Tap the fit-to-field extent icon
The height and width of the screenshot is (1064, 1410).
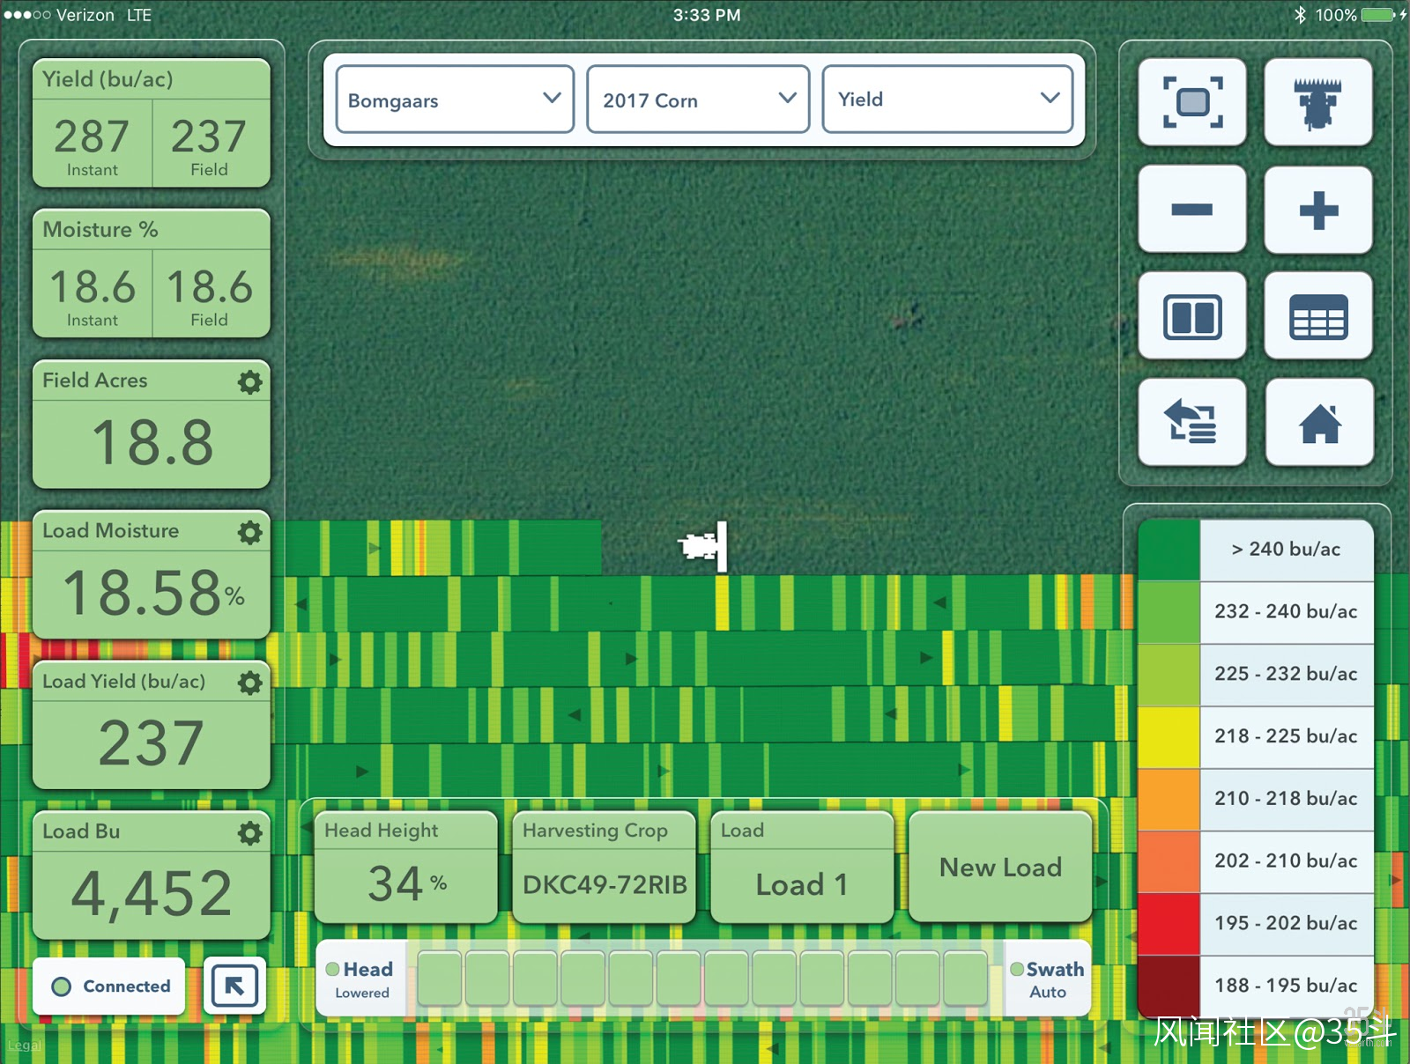pyautogui.click(x=1191, y=102)
